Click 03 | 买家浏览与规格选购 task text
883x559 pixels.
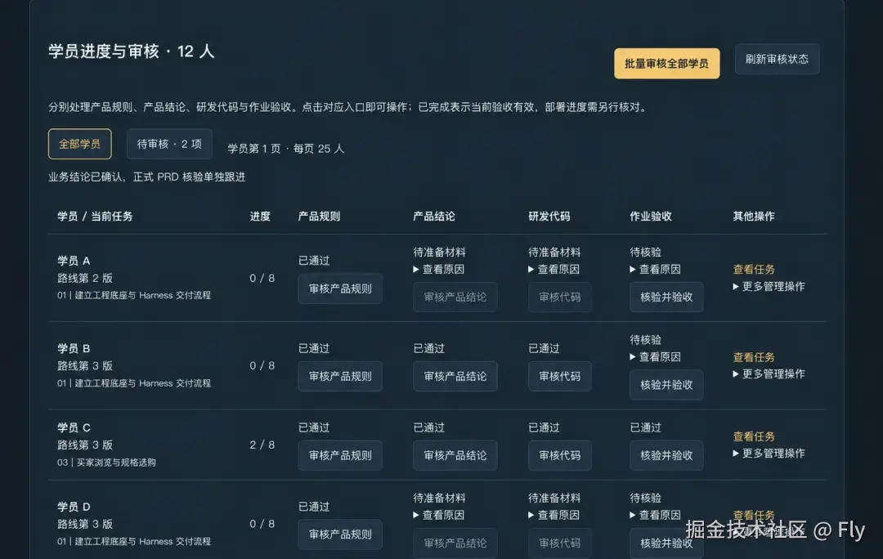click(x=106, y=463)
